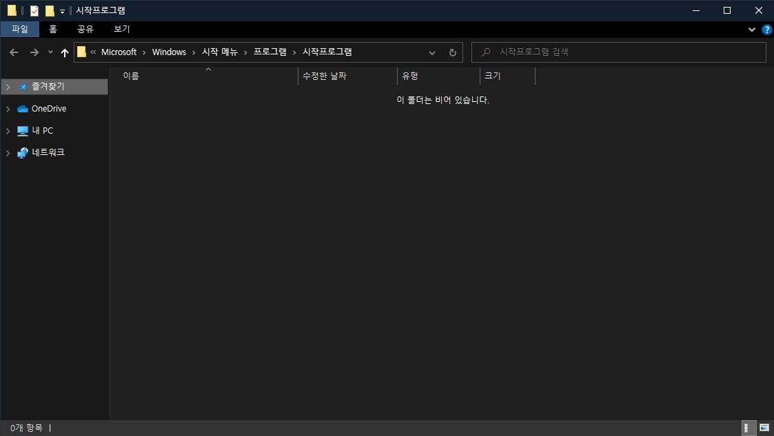This screenshot has height=436, width=774.
Task: Open the address bar history dropdown
Action: [432, 52]
